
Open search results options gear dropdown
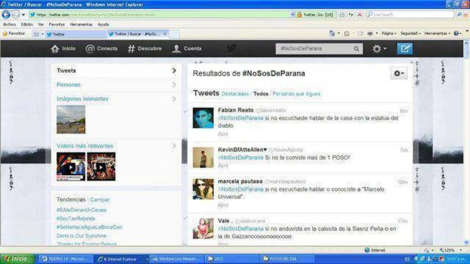pyautogui.click(x=399, y=73)
